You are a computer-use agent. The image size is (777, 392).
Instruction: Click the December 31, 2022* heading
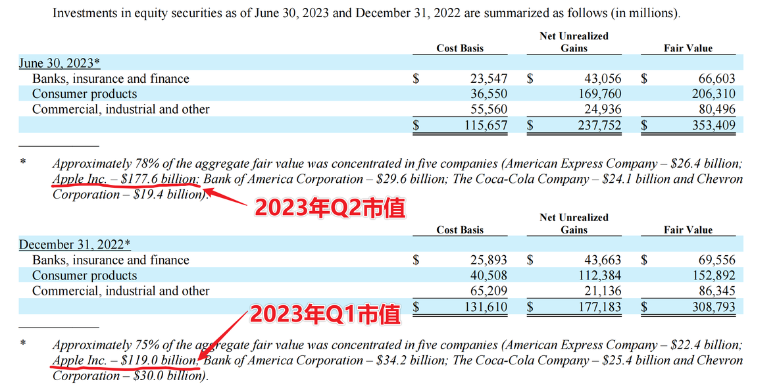(x=75, y=245)
